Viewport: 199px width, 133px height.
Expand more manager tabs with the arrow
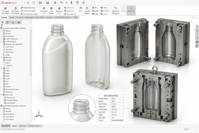[x=30, y=23]
